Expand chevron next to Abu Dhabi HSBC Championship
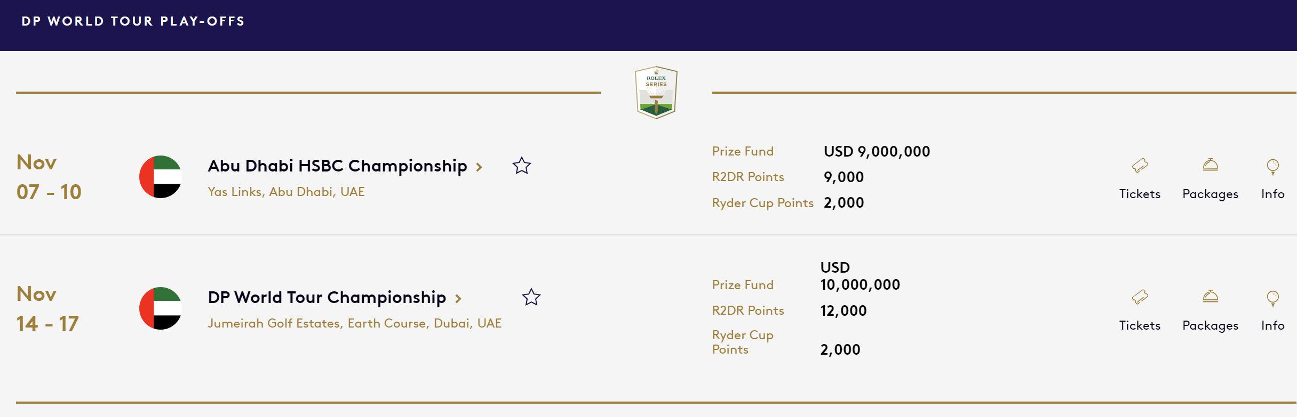 click(479, 167)
